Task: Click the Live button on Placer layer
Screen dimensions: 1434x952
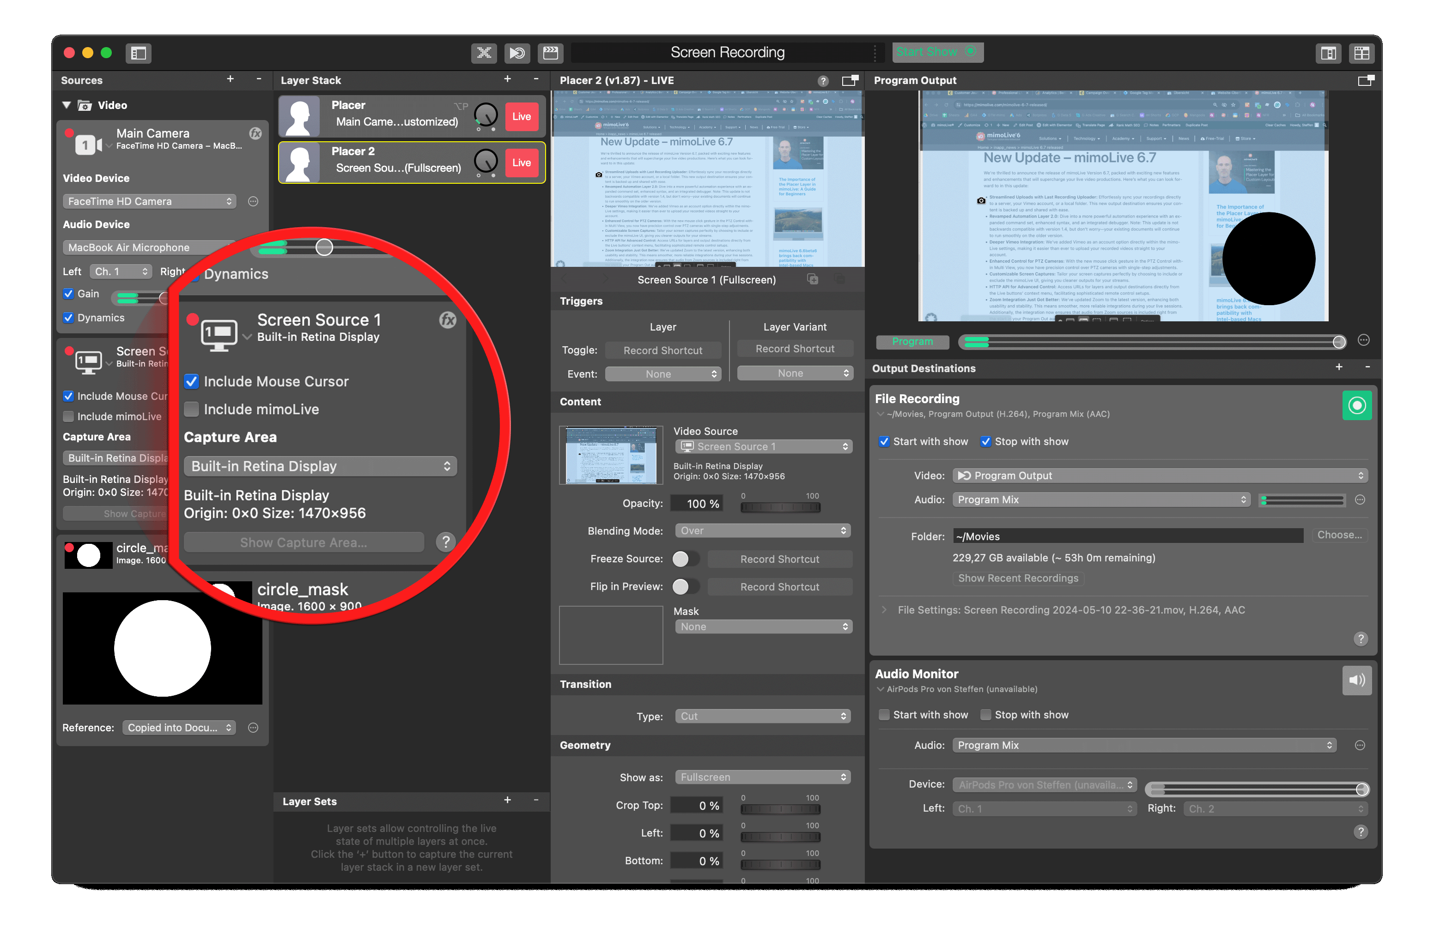Action: (x=522, y=116)
